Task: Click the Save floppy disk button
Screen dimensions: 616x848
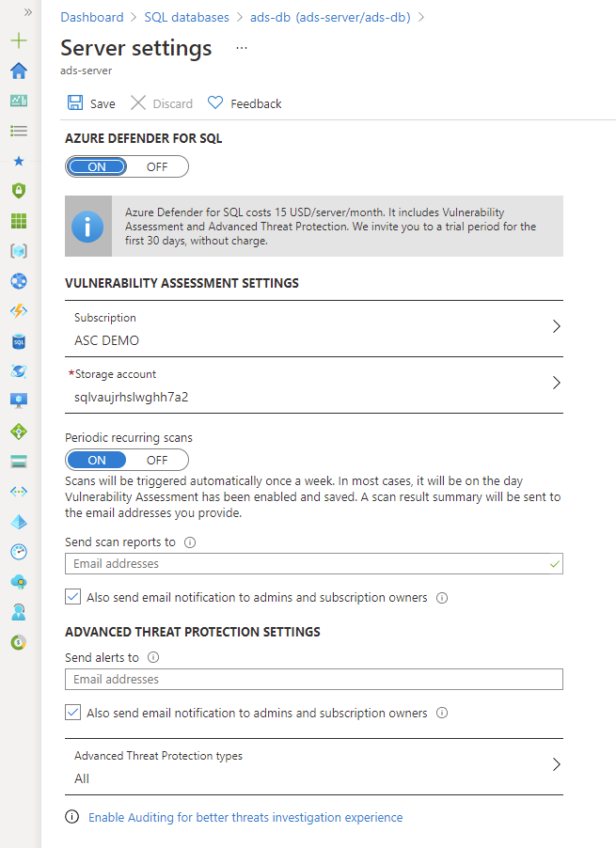Action: click(x=91, y=103)
